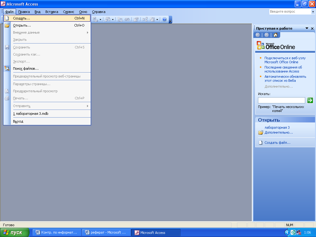Screen dimensions: 316x237
Task: Click the 'NUM' status bar indicator
Action: click(289, 225)
